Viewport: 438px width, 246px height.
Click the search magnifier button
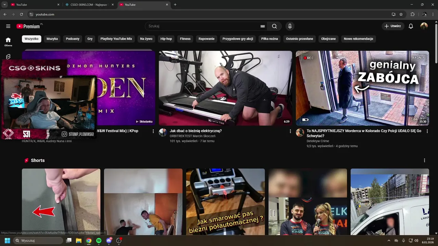pos(274,26)
